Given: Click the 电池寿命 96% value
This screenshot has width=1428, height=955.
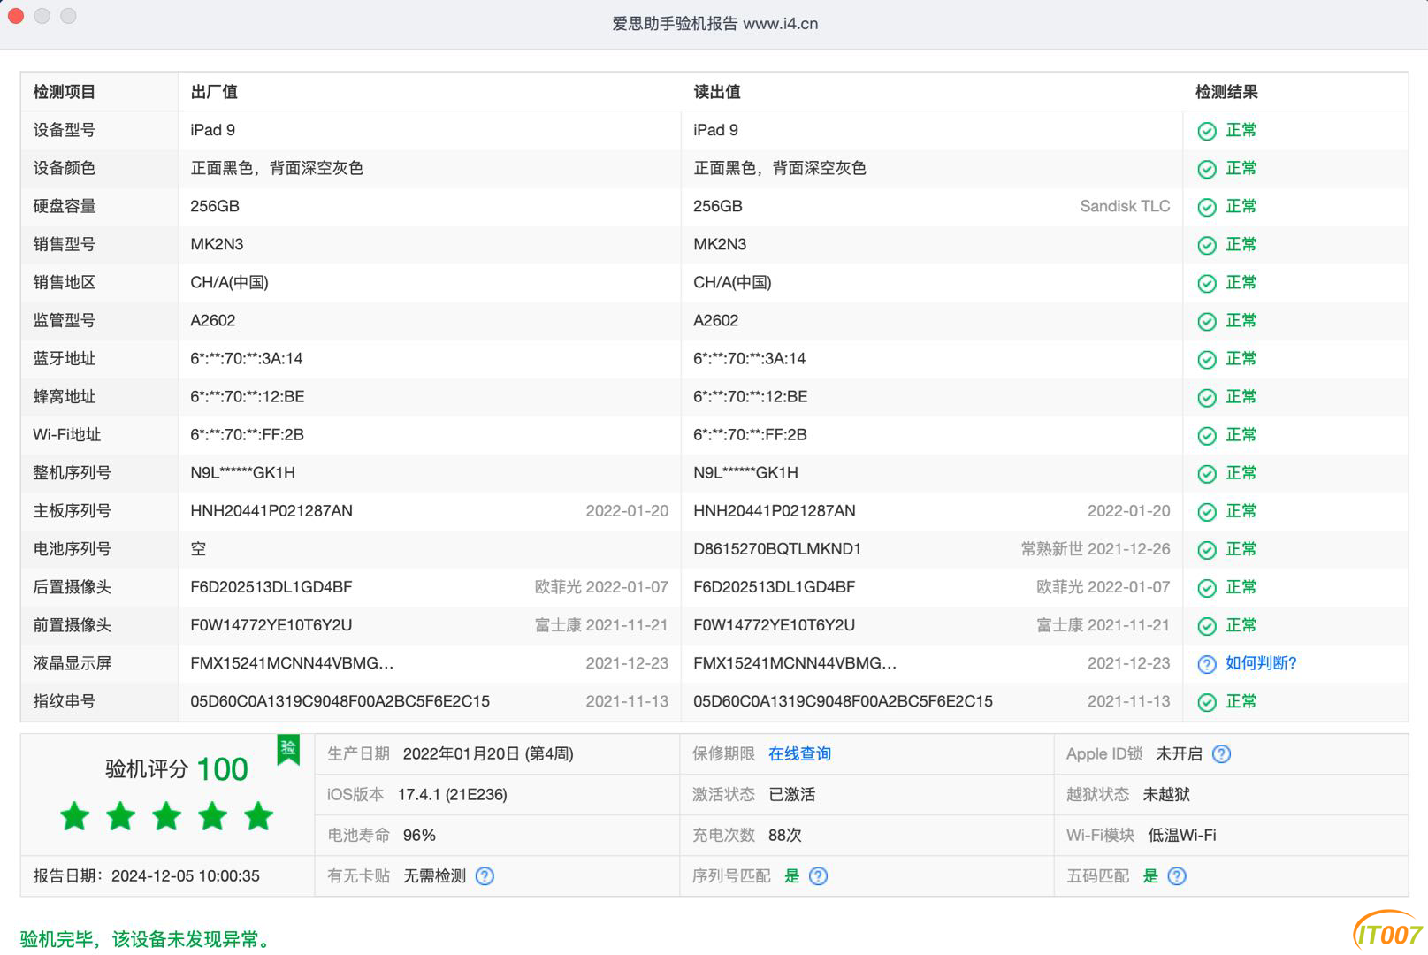Looking at the screenshot, I should (x=419, y=835).
